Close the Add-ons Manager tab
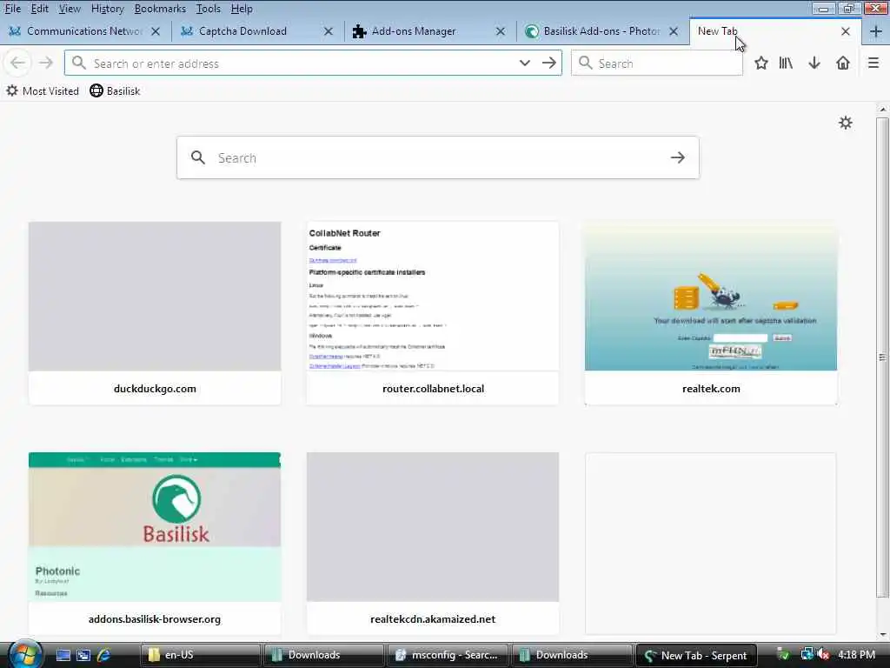890x668 pixels. [500, 32]
